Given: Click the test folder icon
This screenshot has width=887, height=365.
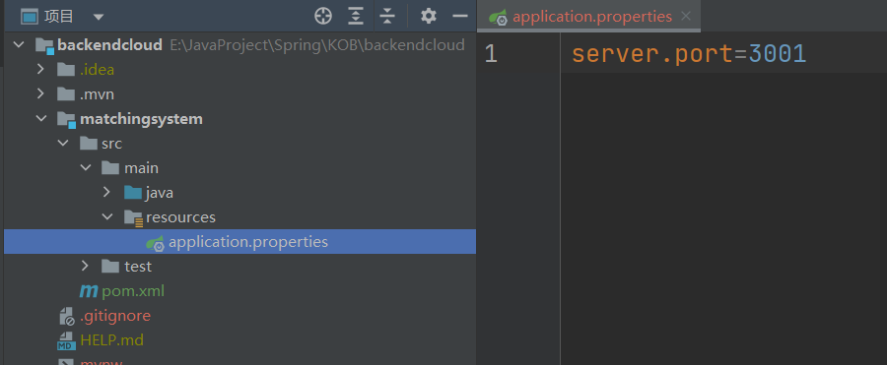Looking at the screenshot, I should click(x=110, y=266).
